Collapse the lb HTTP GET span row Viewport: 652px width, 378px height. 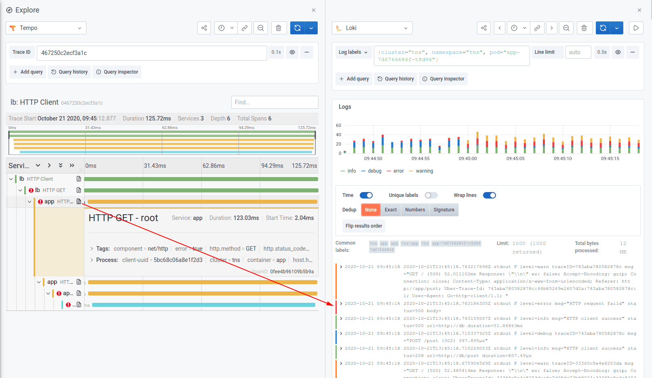[x=20, y=190]
